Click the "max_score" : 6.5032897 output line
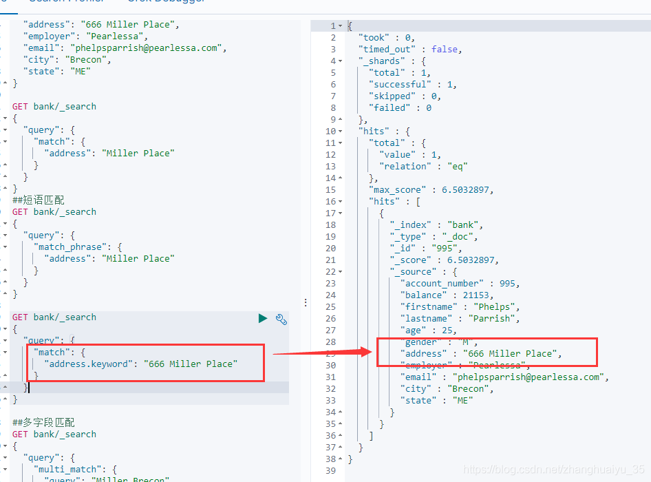651x482 pixels. click(x=431, y=190)
